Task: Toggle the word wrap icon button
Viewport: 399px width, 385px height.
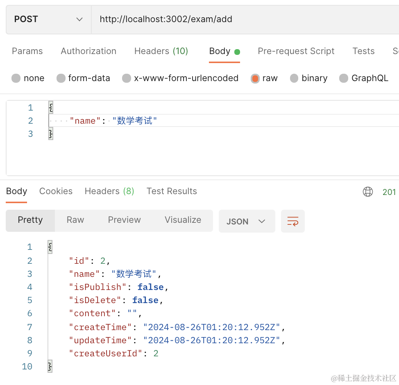Action: pyautogui.click(x=293, y=221)
